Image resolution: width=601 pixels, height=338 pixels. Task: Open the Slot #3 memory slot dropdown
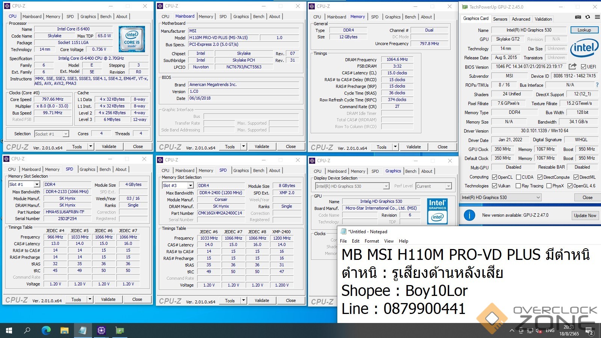tap(190, 186)
